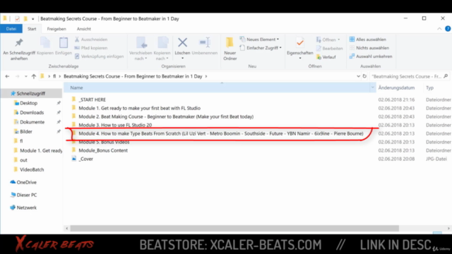The image size is (452, 254).
Task: Select Module 4. How to make Type Beats folder
Action: coord(221,133)
